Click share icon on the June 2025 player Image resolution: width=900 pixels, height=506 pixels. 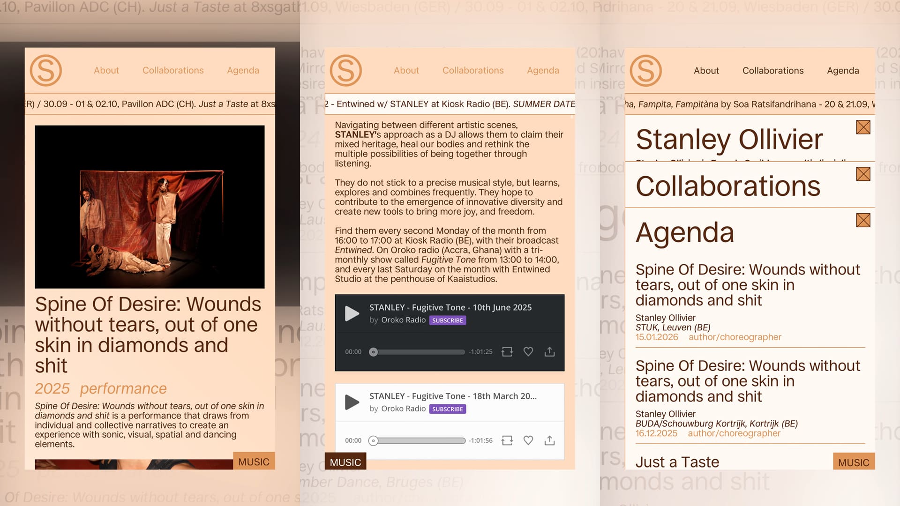pos(549,351)
